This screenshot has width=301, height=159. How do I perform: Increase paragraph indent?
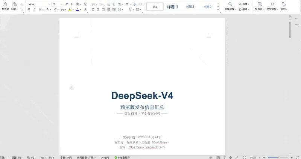click(114, 4)
